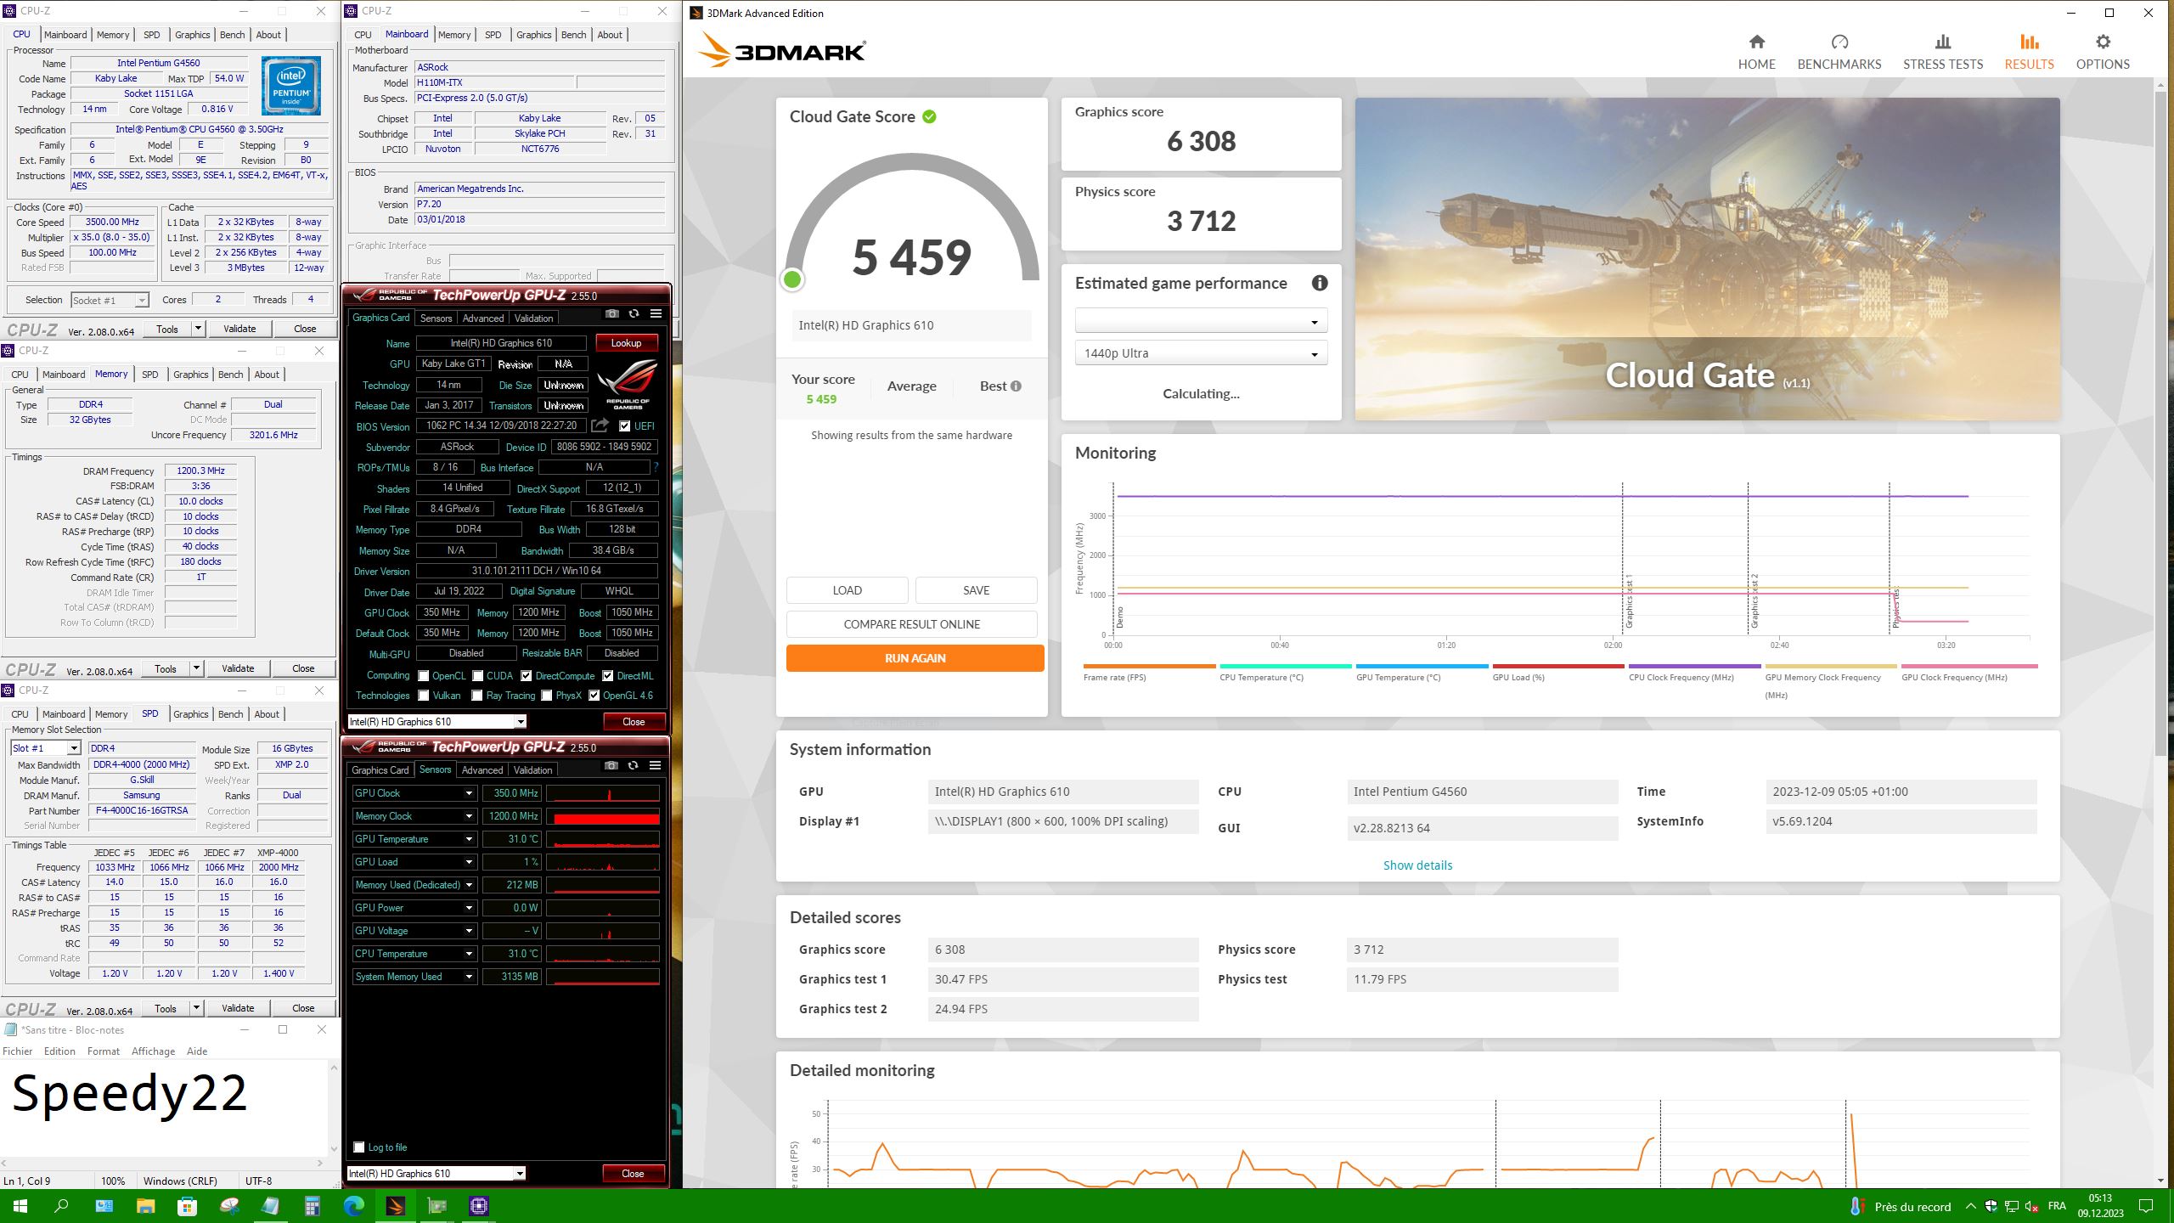This screenshot has width=2174, height=1223.
Task: Open the Slot #1 memory slot dropdown
Action: tap(46, 748)
